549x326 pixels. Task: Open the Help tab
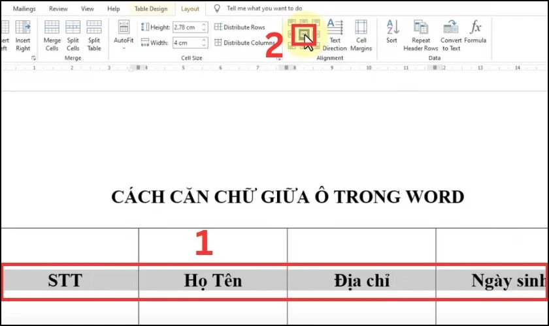114,8
